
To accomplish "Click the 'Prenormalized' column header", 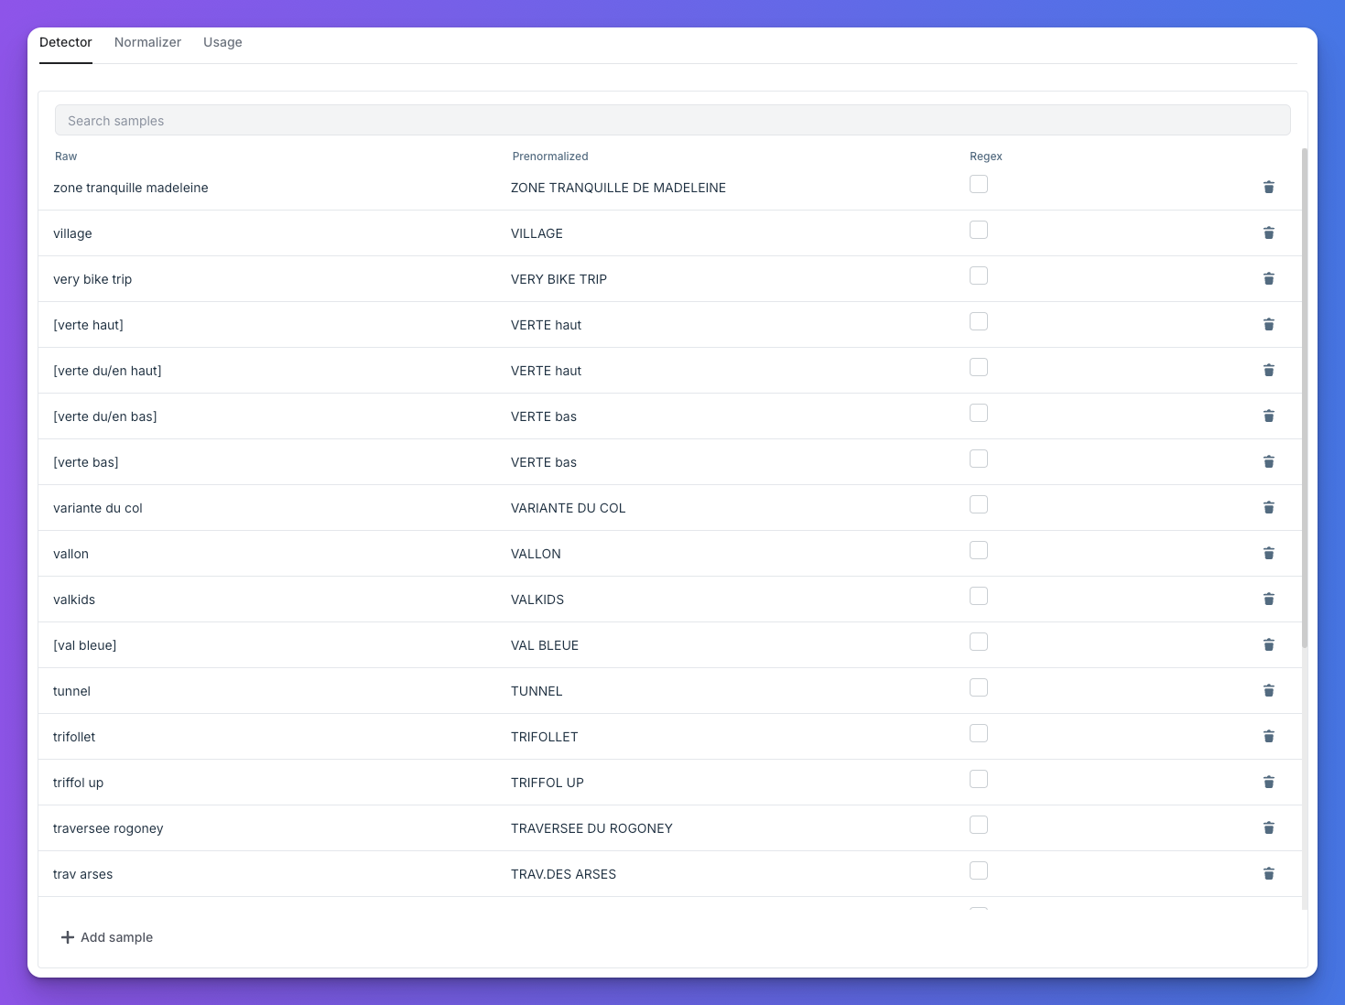I will (x=550, y=157).
